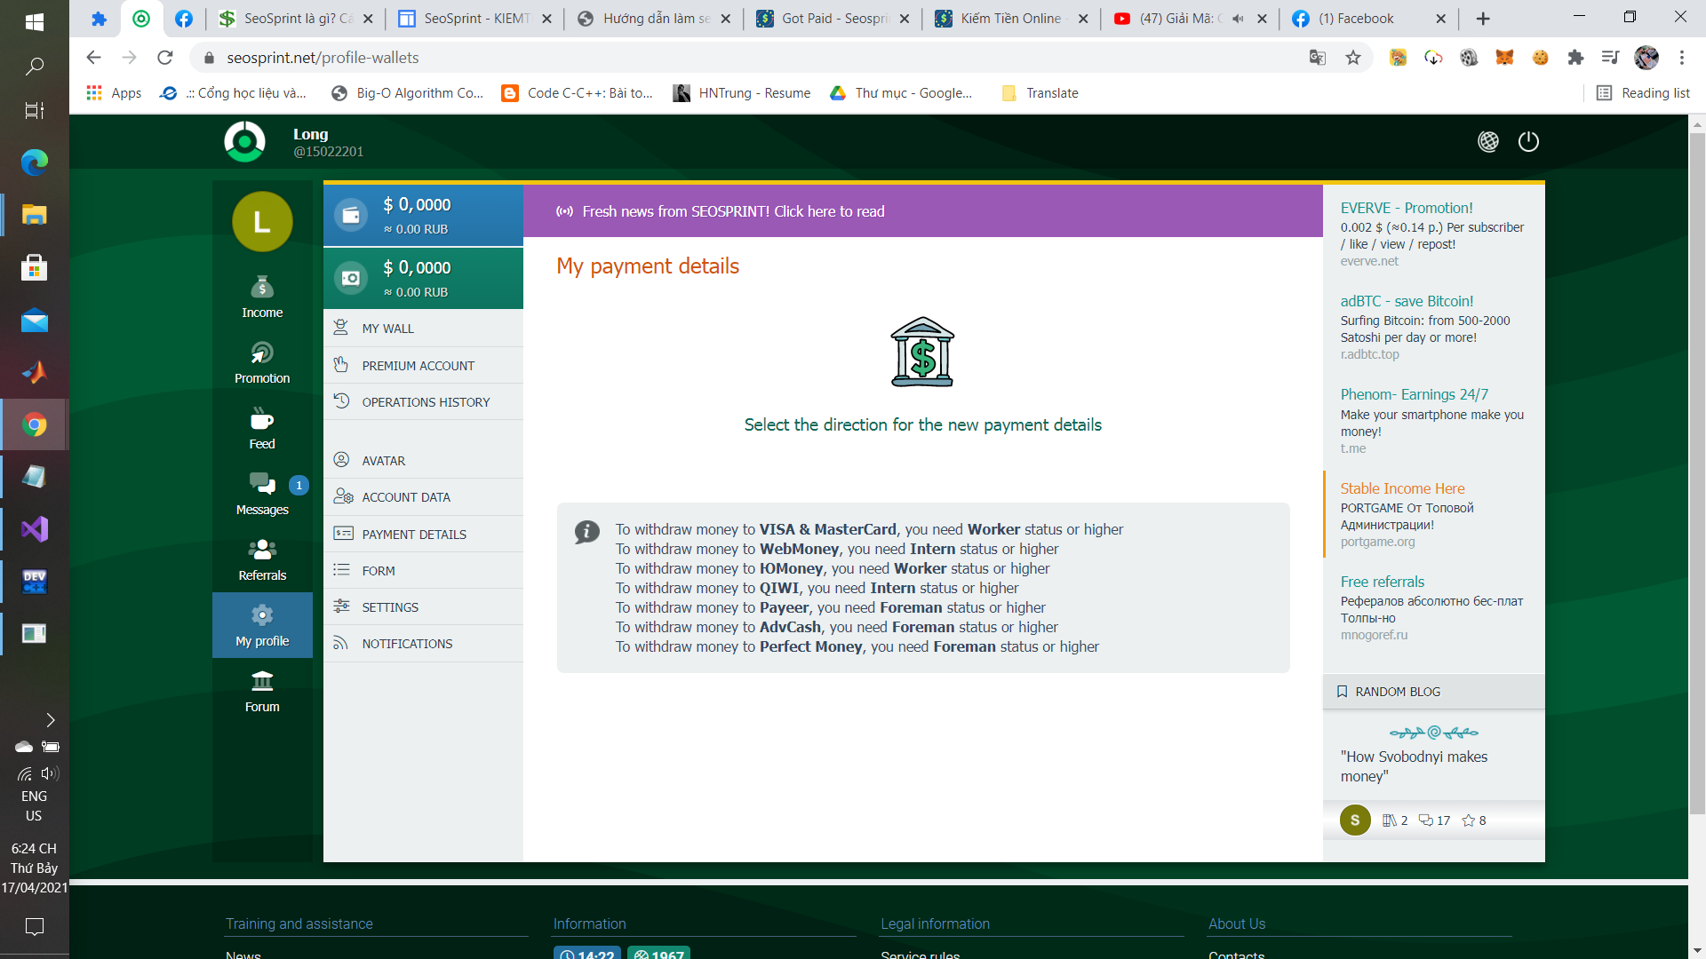Open the EVERVE - Promotion! ad link

click(1407, 208)
